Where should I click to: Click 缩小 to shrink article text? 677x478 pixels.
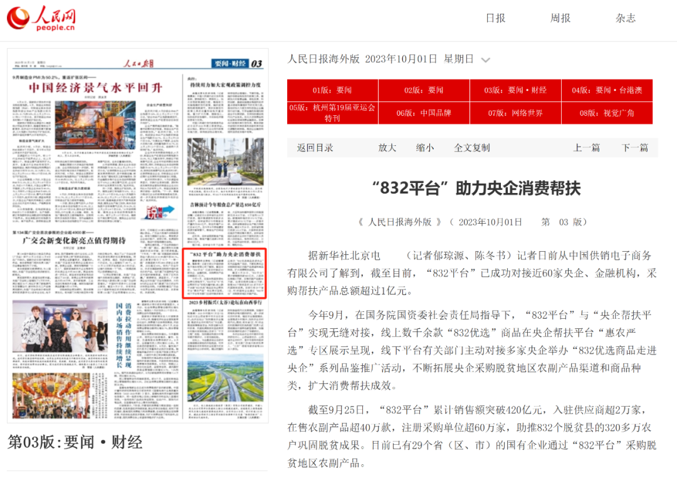tap(424, 148)
